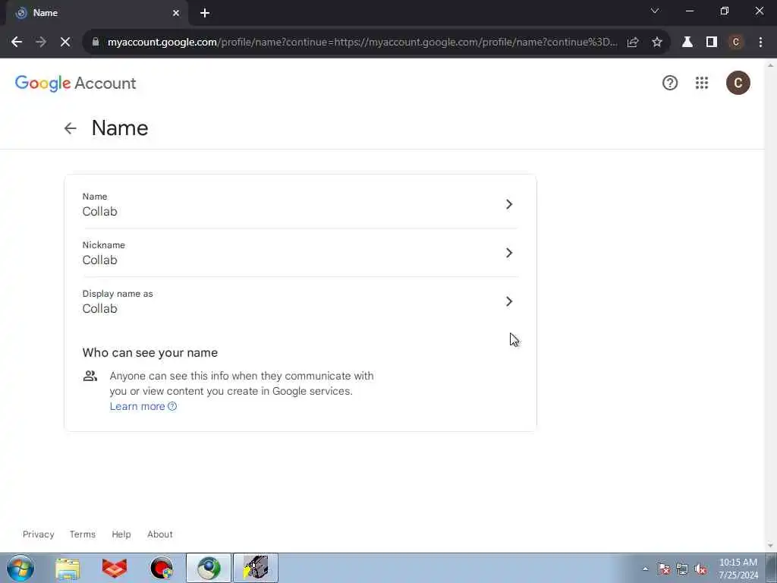
Task: Toggle the browser side panel icon
Action: point(712,43)
